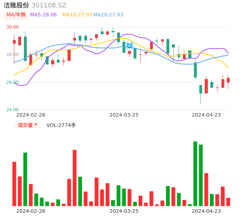Image resolution: width=245 pixels, height=216 pixels.
Task: Click the 26.00 price axis label
Action: coord(13,82)
